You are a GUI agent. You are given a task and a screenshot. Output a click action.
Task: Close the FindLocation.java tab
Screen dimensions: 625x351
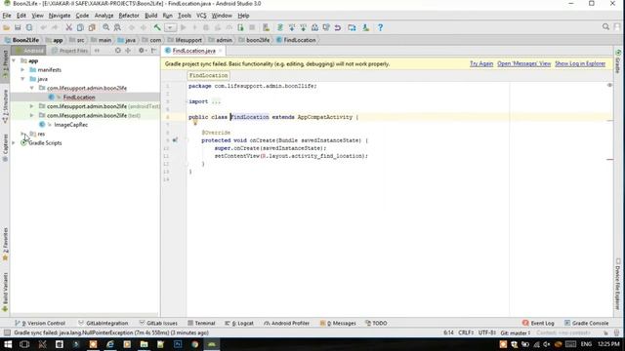[x=221, y=51]
